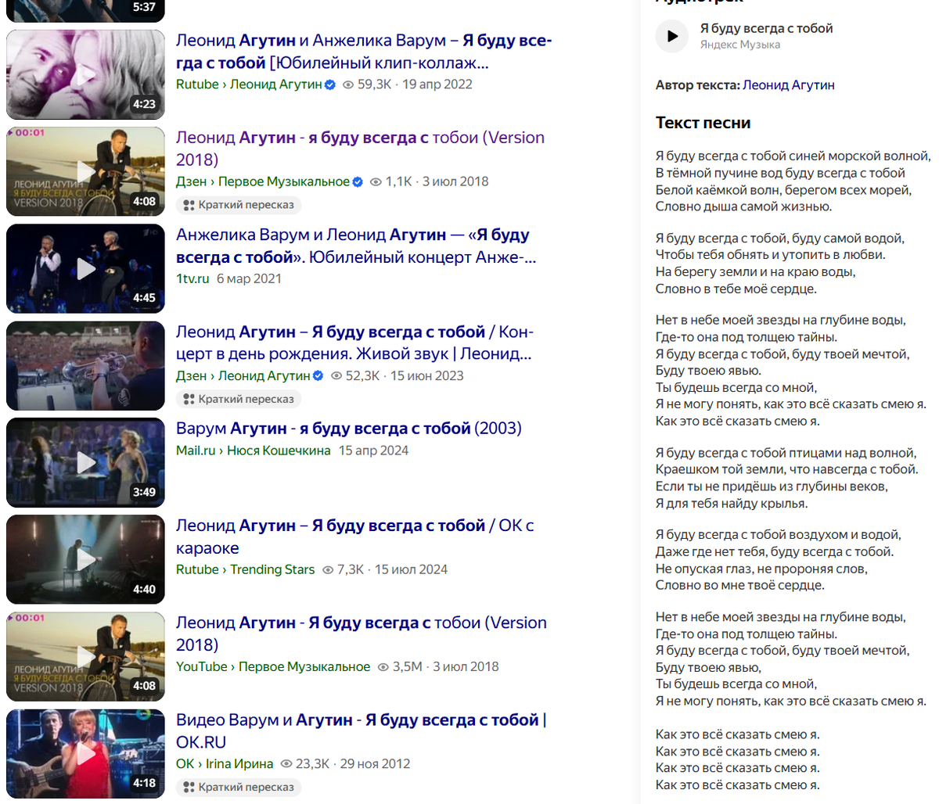Click the date 15 апр 2024

point(373,450)
